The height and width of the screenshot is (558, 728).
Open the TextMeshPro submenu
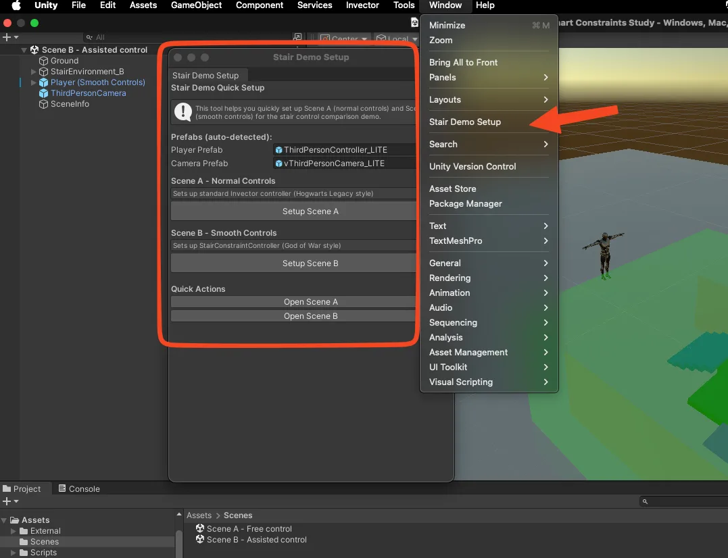[489, 240]
